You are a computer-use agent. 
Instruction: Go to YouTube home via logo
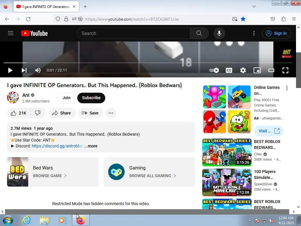34,33
